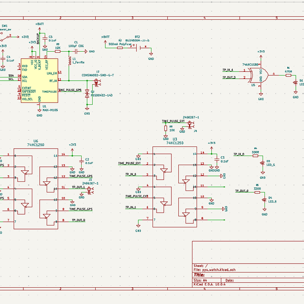
Task: Click the TP_IN_1 label at the XOR input
Action: tap(227, 70)
